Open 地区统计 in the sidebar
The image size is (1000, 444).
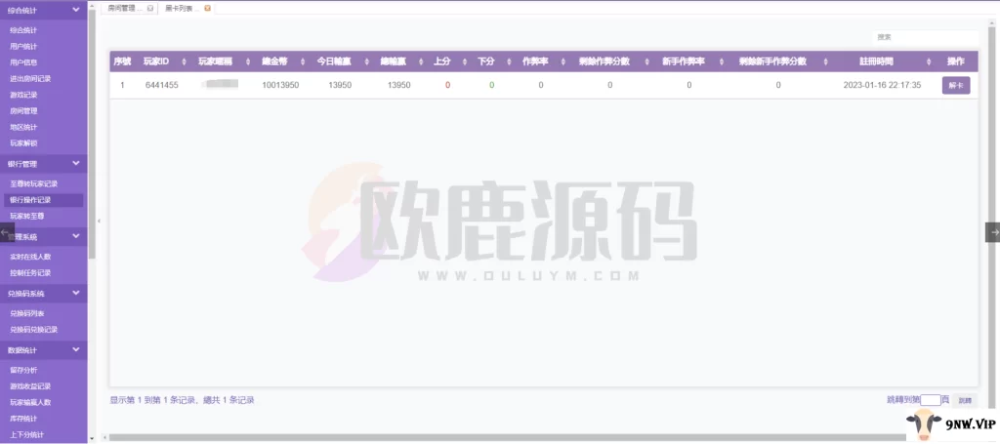(x=23, y=127)
